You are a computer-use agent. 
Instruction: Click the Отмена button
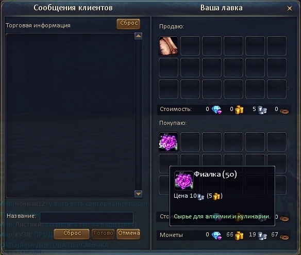click(x=128, y=234)
